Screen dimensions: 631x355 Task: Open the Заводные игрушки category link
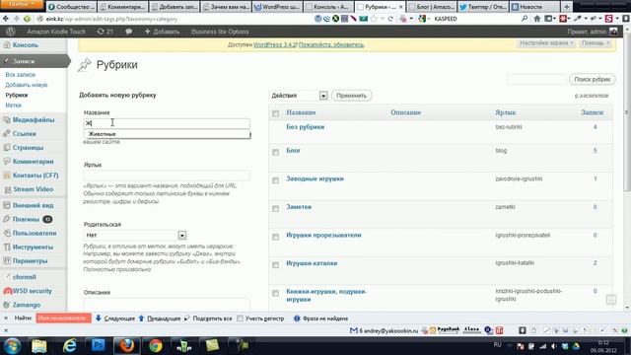click(x=315, y=178)
